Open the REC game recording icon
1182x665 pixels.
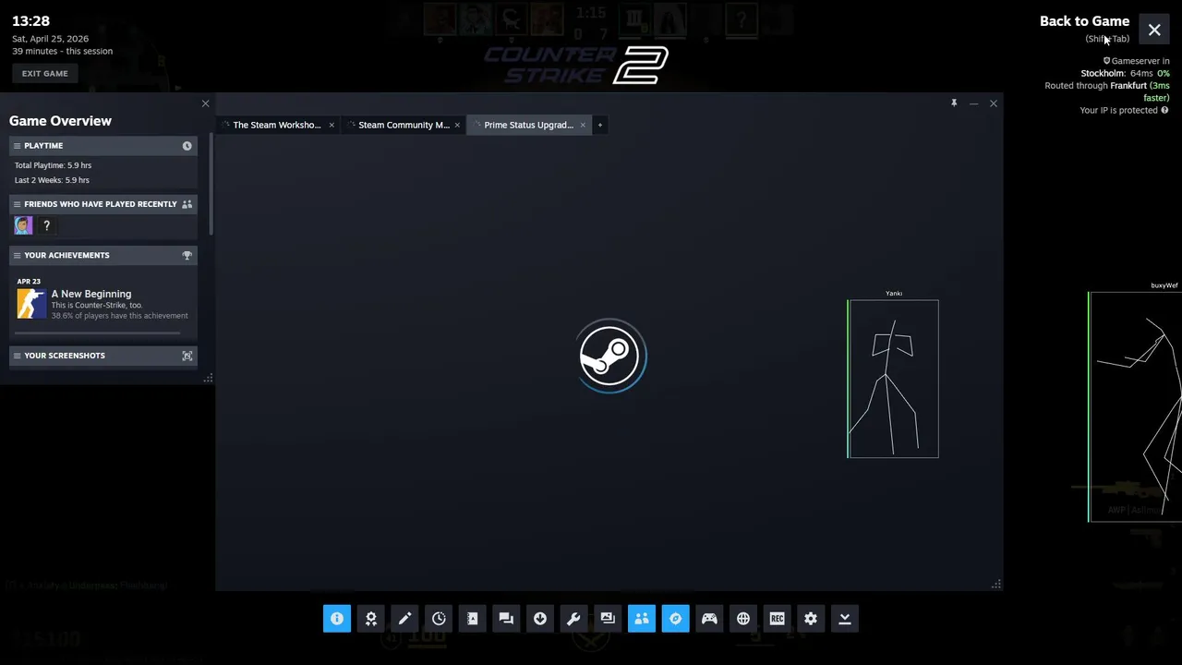point(777,619)
